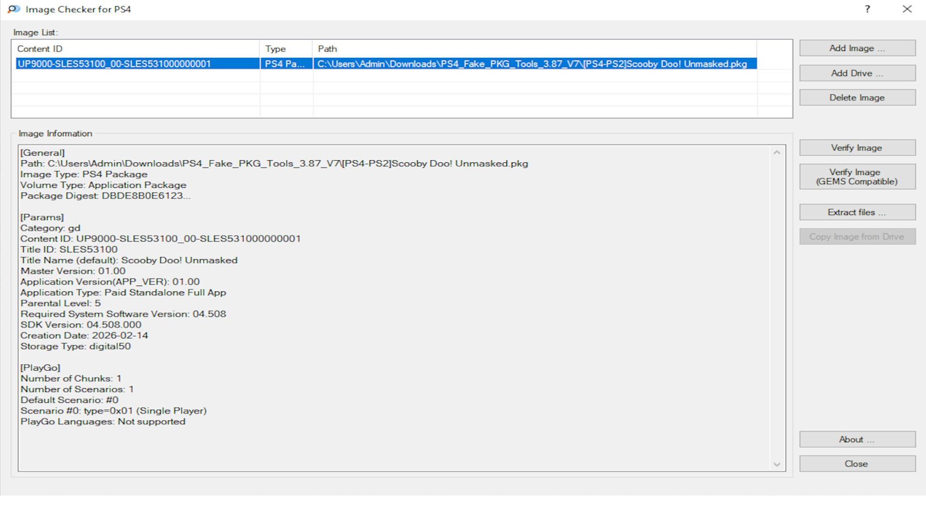Open the About dialog
926x520 pixels.
pos(857,440)
